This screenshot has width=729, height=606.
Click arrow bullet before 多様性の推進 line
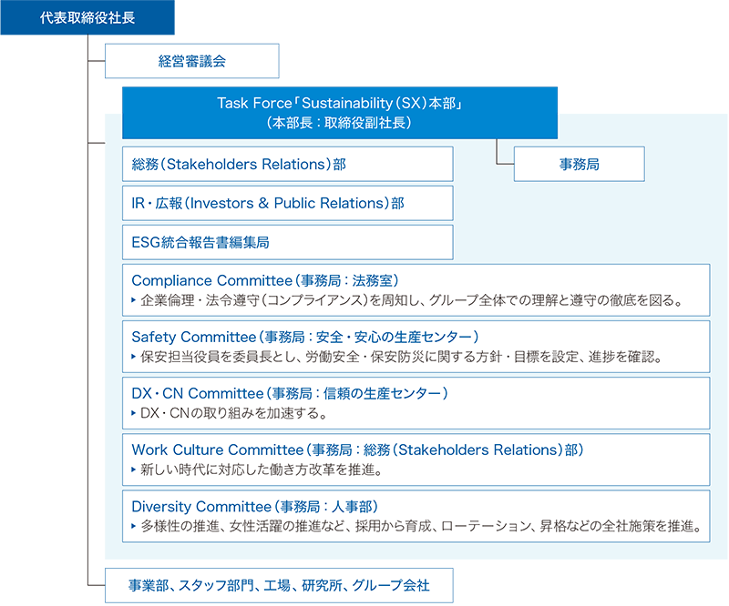point(134,526)
